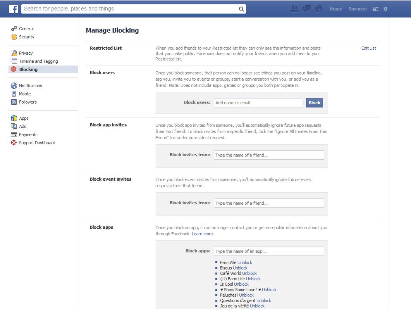
Task: Focus Block app invites friend field
Action: pos(269,155)
